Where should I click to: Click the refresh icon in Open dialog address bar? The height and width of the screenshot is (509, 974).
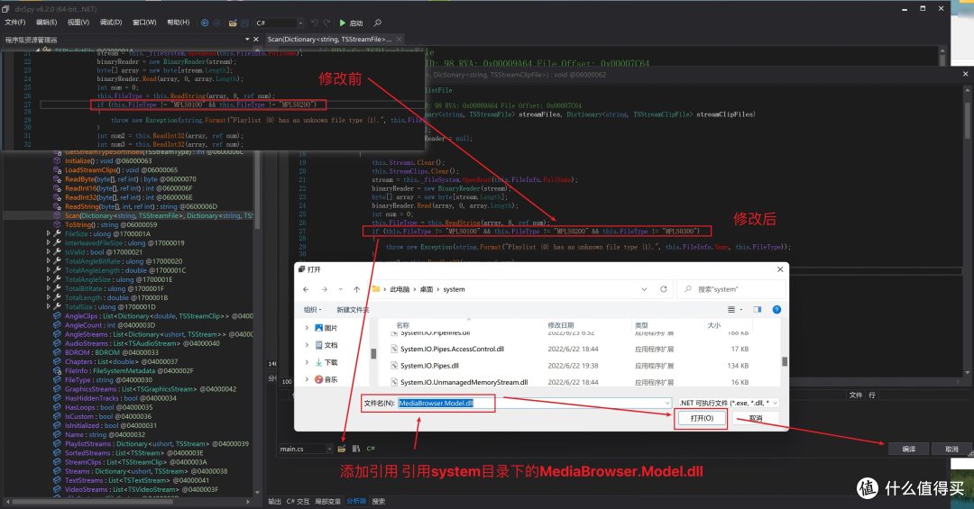coord(664,289)
